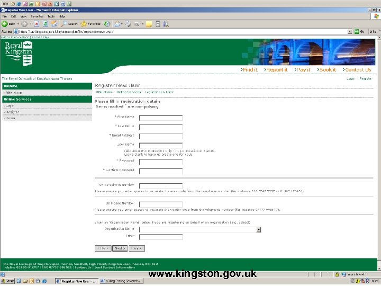
Task: Open the Report it navigation link
Action: point(276,69)
